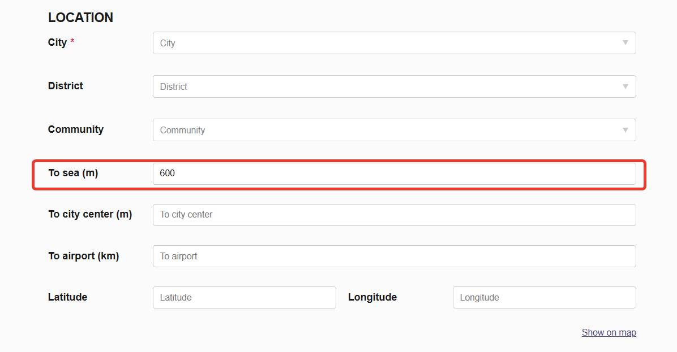Screen dimensions: 677x352
Task: Click into the Latitude input field
Action: tap(244, 298)
